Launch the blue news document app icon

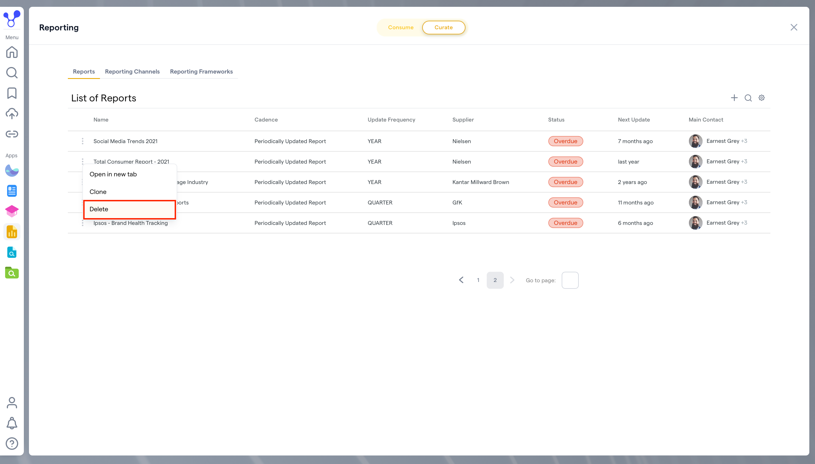coord(12,191)
